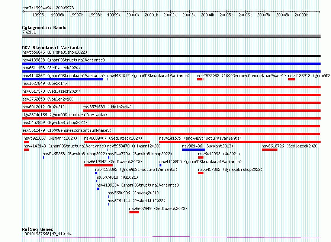Click the red nsv5457882 variant bar

tap(201, 173)
